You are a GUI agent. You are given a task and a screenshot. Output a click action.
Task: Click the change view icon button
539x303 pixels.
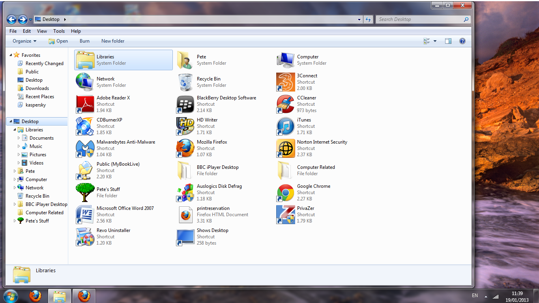point(427,41)
